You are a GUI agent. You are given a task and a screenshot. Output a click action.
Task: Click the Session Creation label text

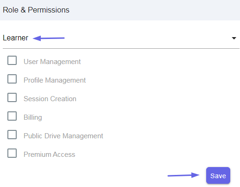click(x=50, y=99)
